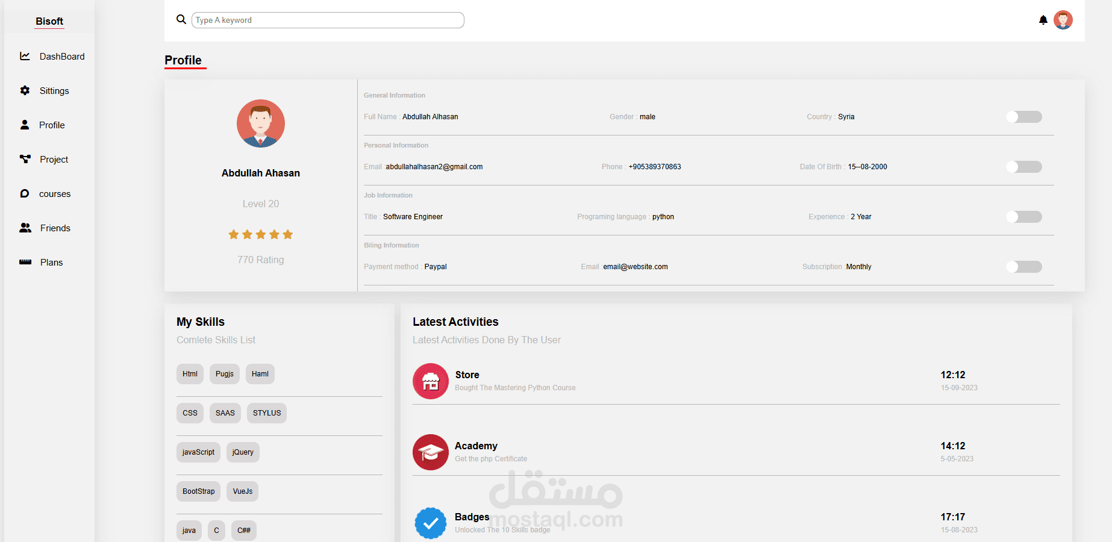Select the C## skill tag

tap(244, 531)
